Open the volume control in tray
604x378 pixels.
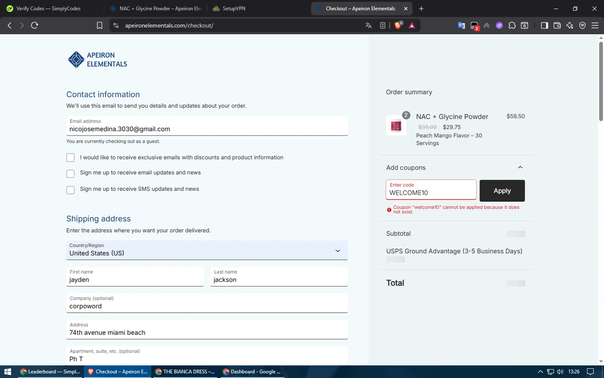click(560, 372)
